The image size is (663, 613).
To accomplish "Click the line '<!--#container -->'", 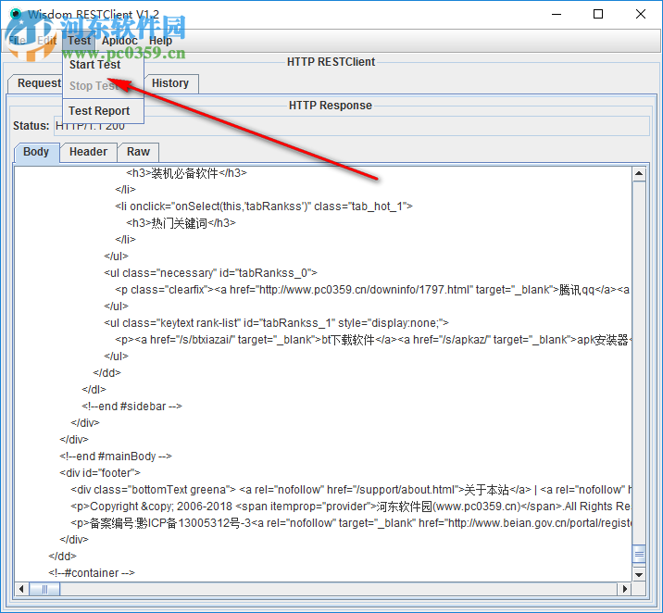I will tap(92, 573).
